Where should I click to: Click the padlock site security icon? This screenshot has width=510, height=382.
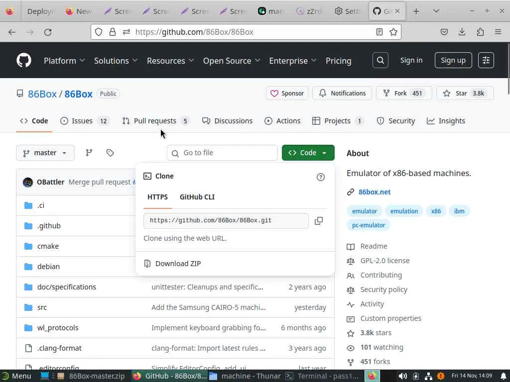(x=113, y=32)
